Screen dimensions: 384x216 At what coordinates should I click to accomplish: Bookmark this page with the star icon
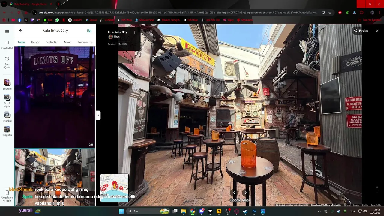tap(330, 13)
